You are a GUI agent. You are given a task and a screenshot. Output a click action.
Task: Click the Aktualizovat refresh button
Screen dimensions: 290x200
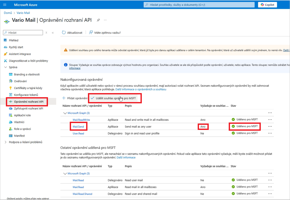[72, 33]
